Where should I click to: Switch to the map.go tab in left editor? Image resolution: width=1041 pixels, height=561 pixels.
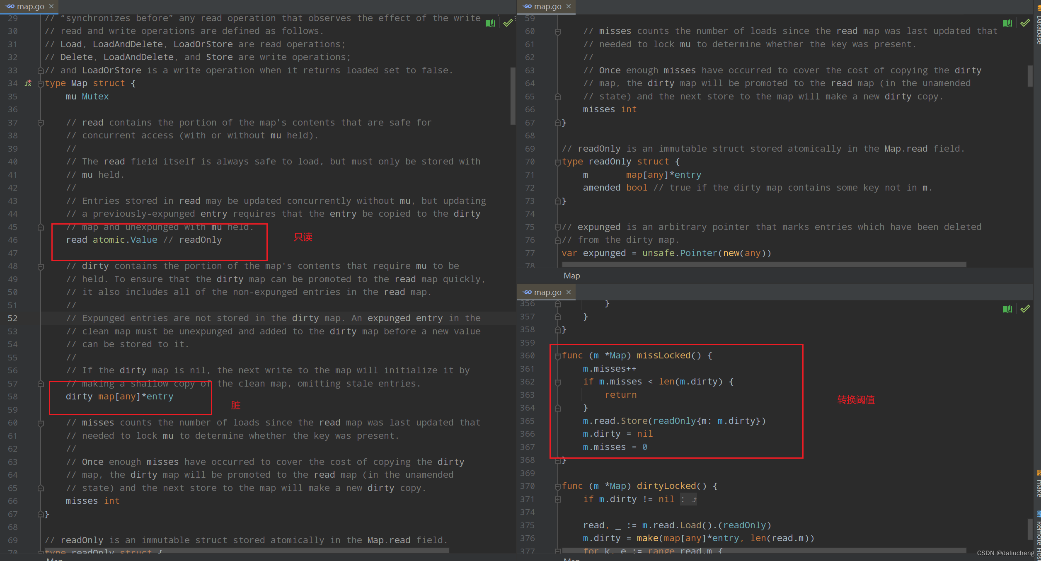coord(29,6)
